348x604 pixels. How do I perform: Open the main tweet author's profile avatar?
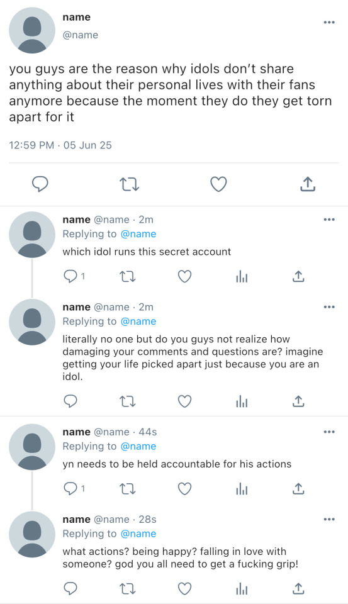point(32,30)
